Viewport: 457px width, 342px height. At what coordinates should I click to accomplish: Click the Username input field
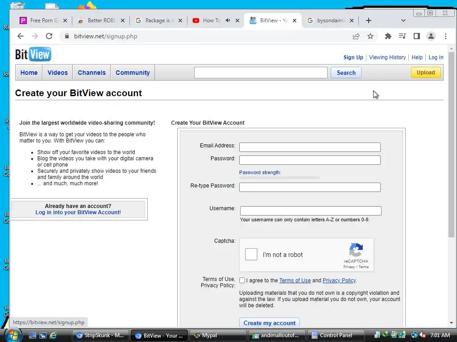pyautogui.click(x=311, y=211)
